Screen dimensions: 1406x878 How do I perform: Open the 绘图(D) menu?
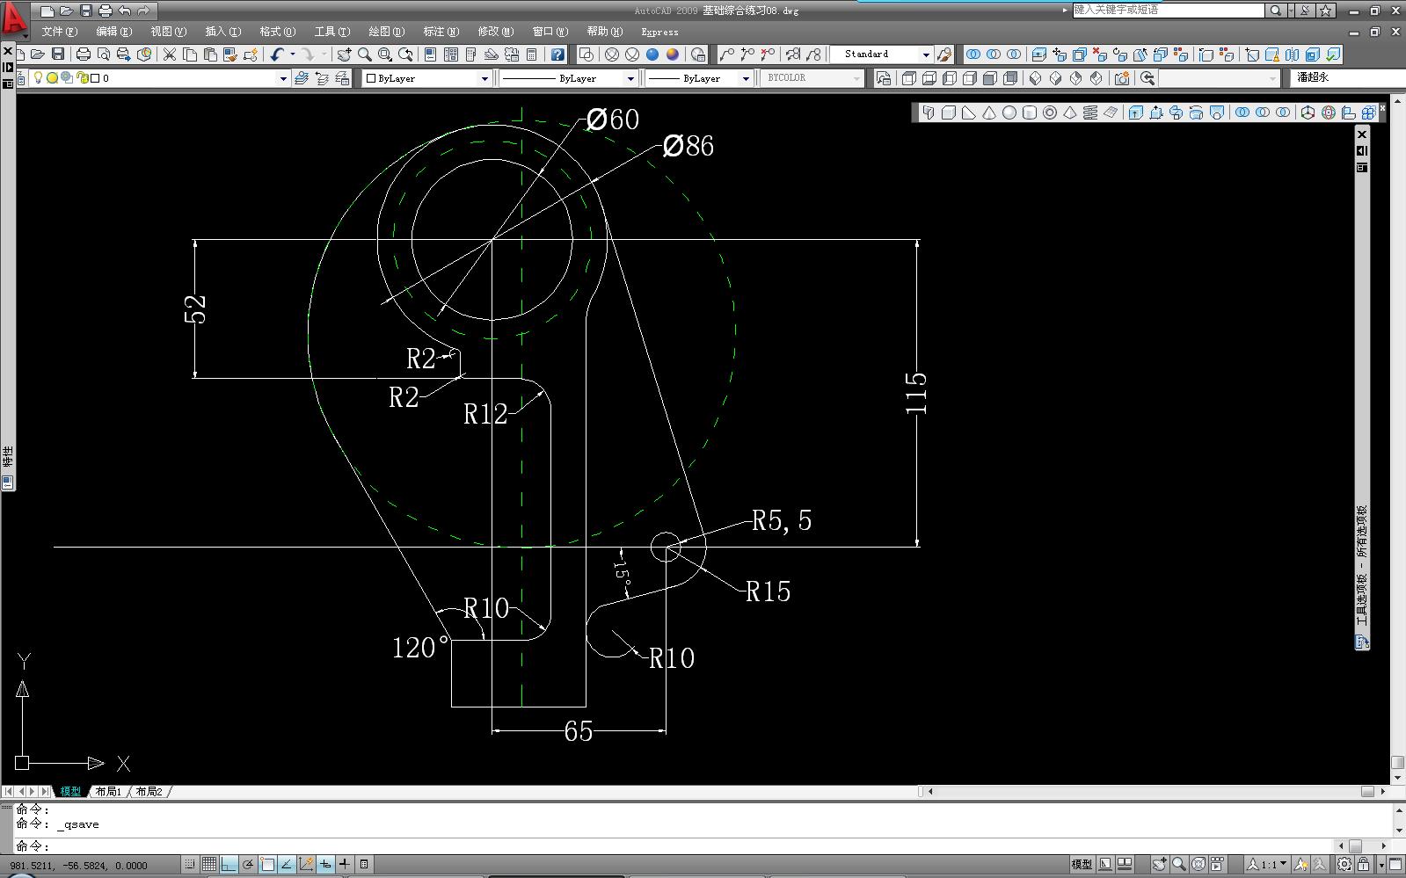[x=387, y=32]
